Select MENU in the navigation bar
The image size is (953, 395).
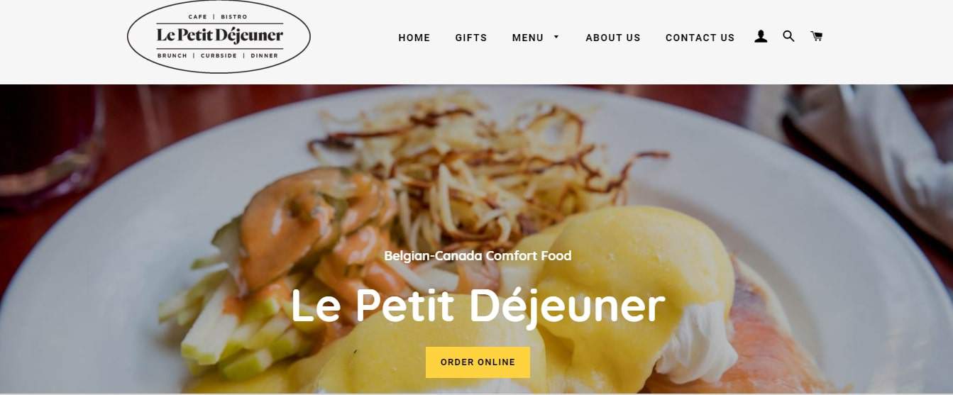[528, 38]
